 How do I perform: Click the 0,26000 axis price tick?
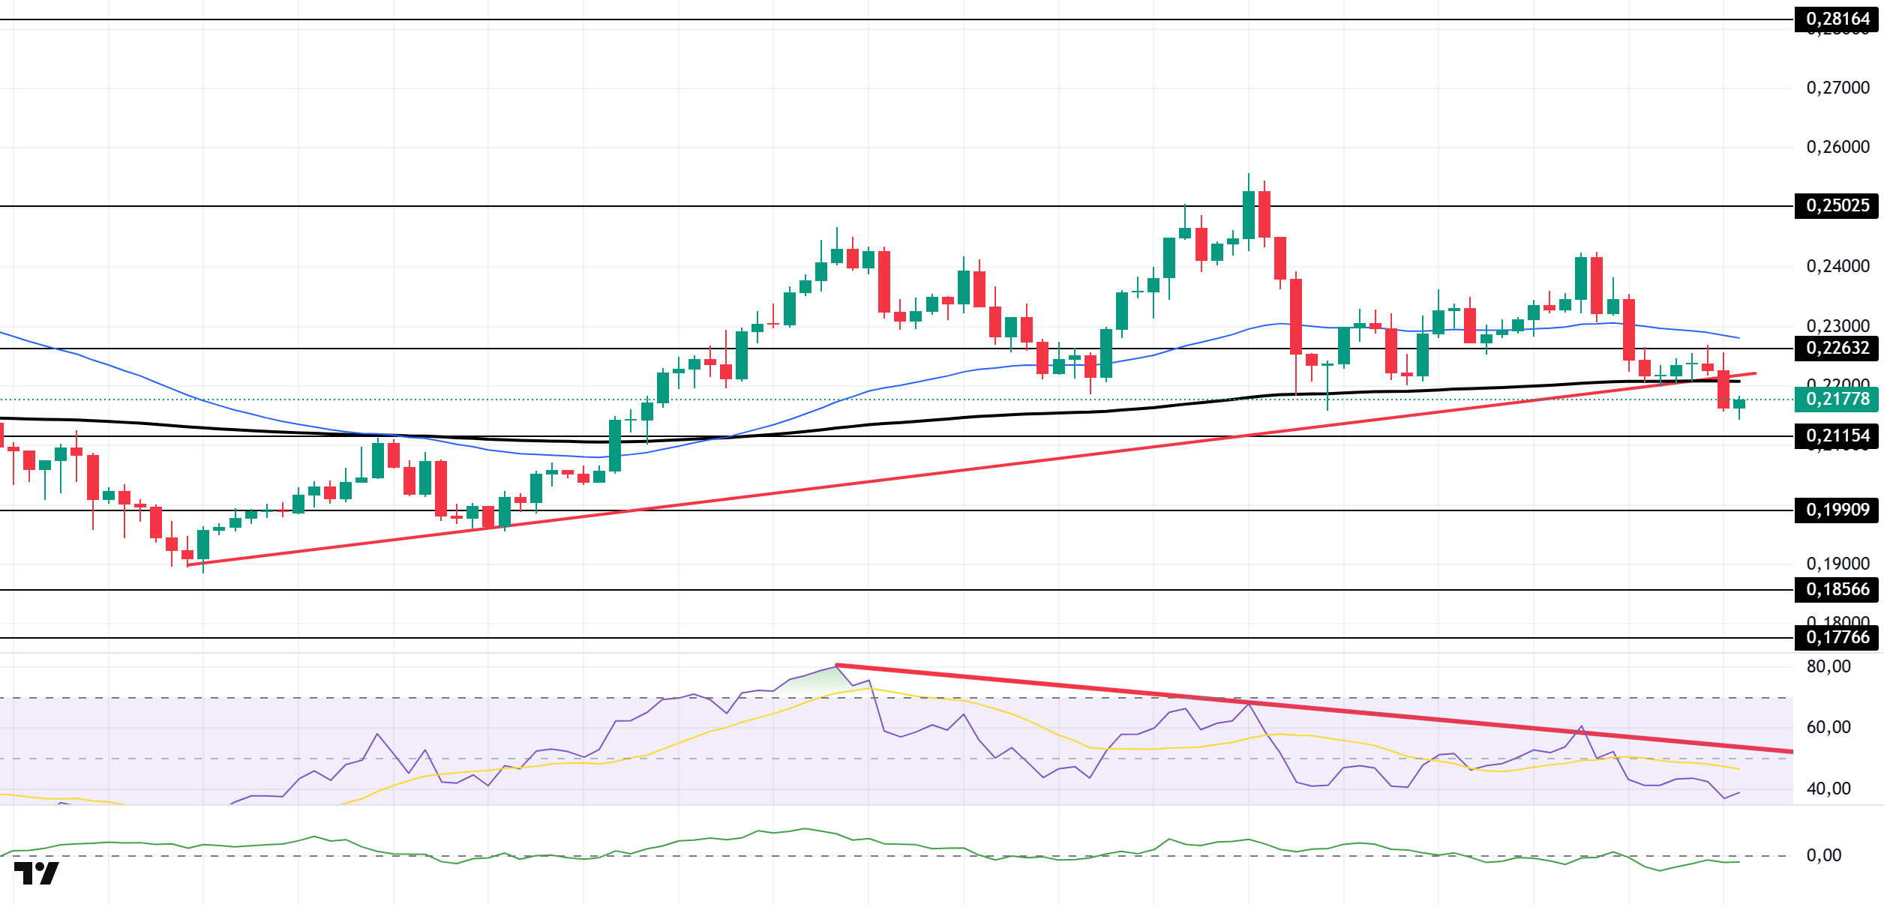pyautogui.click(x=1837, y=147)
